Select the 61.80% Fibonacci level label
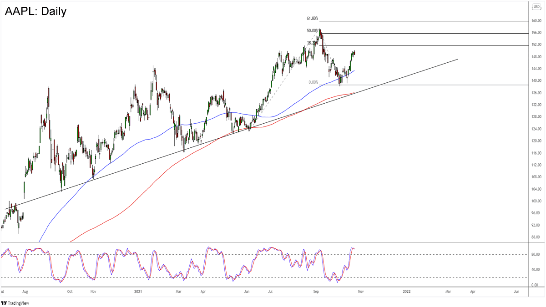 click(x=313, y=19)
